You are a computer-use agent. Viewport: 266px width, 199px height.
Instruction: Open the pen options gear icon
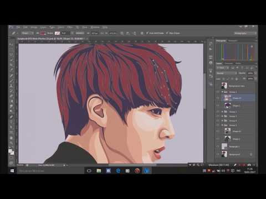142,33
